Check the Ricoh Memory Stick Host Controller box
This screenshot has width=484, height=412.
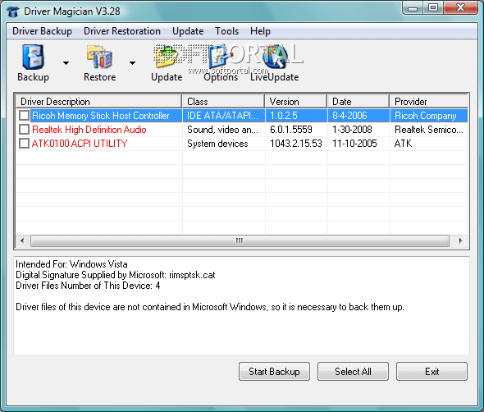coord(24,116)
